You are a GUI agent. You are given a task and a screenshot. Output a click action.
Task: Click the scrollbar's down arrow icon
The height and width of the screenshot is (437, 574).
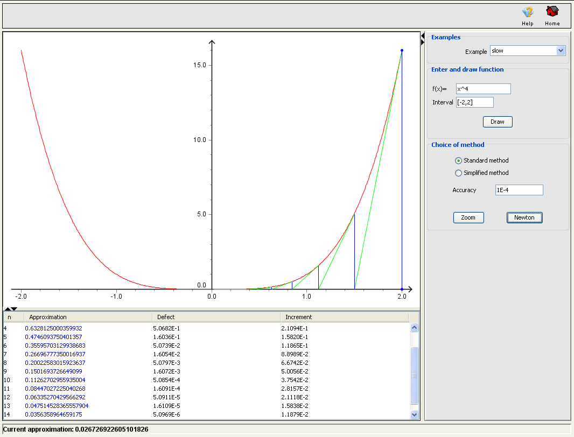pyautogui.click(x=415, y=414)
